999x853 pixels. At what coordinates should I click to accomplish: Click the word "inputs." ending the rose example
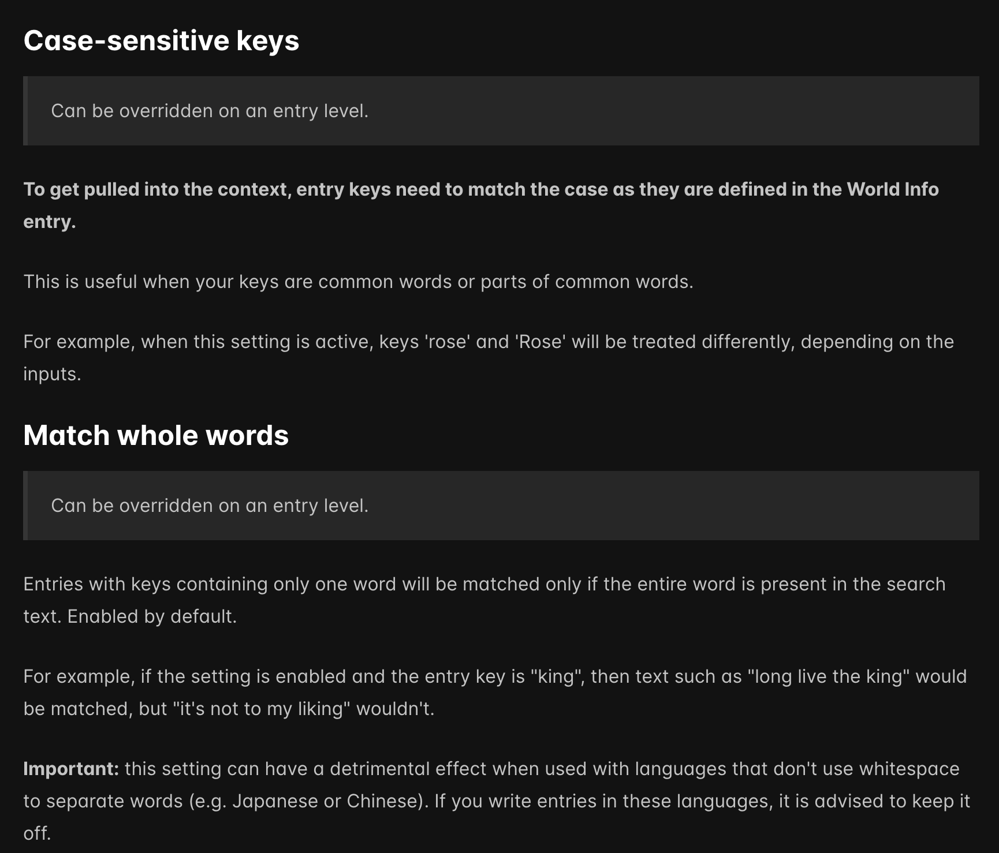(52, 374)
